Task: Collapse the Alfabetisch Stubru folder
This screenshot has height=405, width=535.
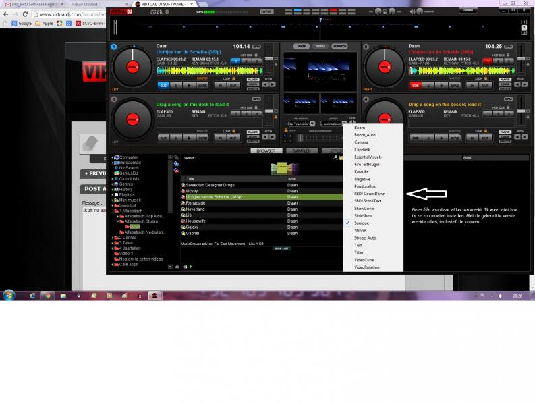Action: pyautogui.click(x=117, y=221)
